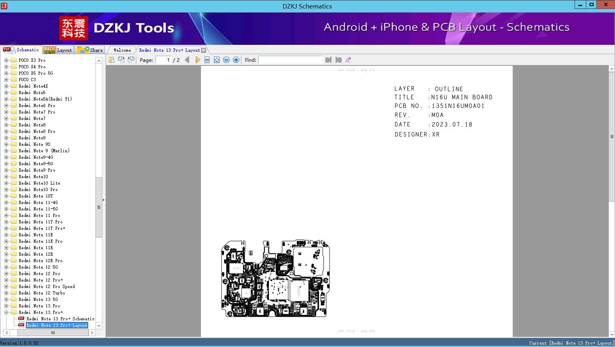Select Redmi Note 11E Pro tree item
The height and width of the screenshot is (347, 615).
pyautogui.click(x=40, y=241)
